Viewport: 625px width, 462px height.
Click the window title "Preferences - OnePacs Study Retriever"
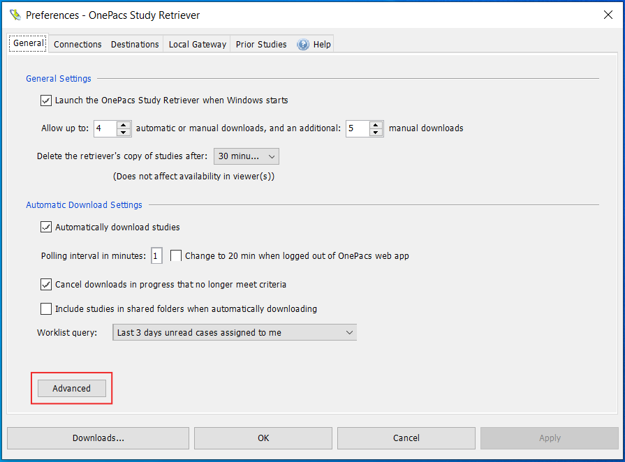[113, 15]
